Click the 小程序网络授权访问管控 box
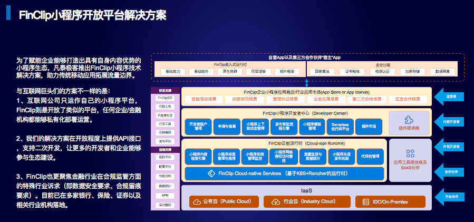The height and width of the screenshot is (222, 474). (284, 157)
